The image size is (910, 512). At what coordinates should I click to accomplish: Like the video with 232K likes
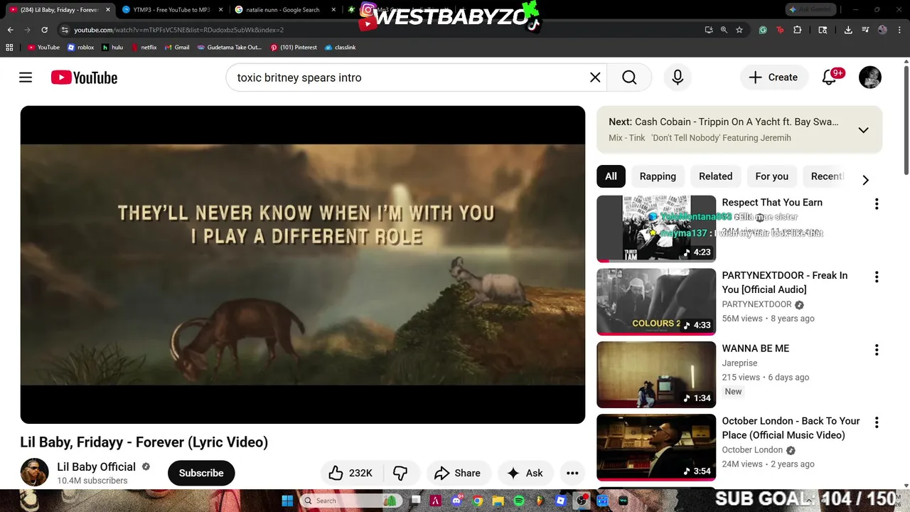351,473
